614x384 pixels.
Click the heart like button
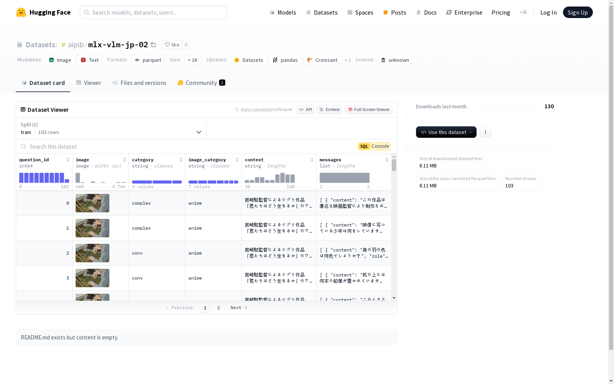tap(172, 45)
